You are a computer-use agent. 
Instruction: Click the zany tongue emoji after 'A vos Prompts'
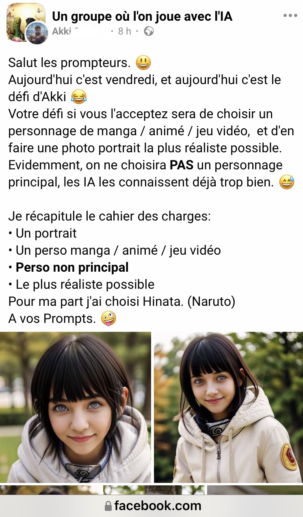108,319
